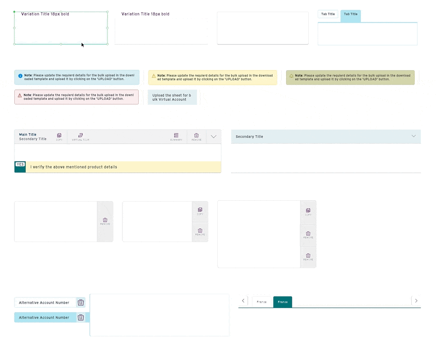Select the white inactive France tab
The image size is (436, 350).
261,302
